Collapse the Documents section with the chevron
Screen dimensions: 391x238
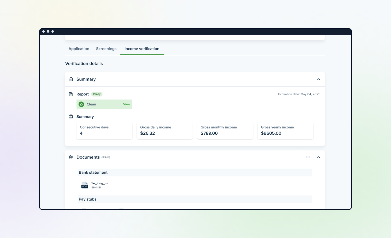pos(318,157)
